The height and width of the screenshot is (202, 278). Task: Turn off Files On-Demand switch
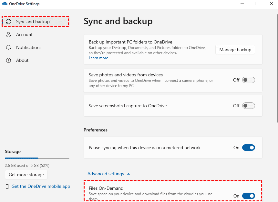248,196
